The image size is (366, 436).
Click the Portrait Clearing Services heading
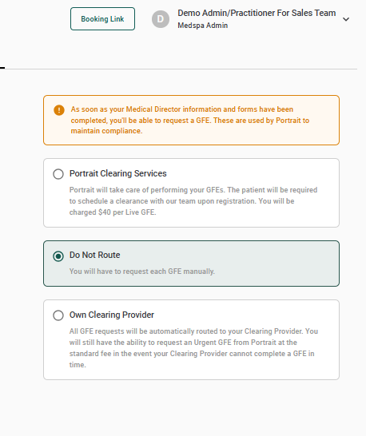pos(118,173)
